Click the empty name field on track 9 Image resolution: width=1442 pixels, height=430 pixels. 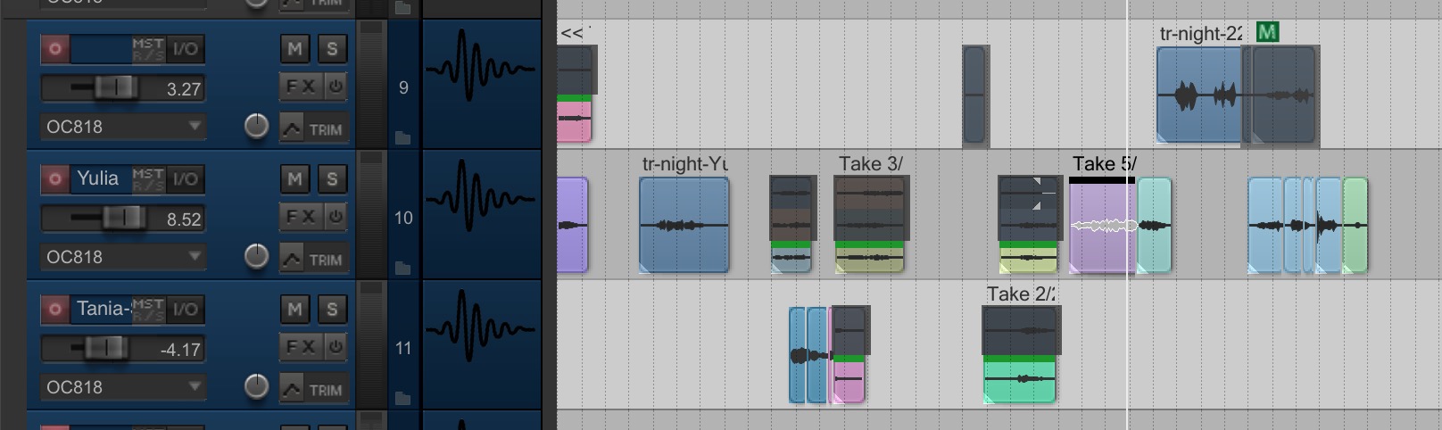point(102,49)
